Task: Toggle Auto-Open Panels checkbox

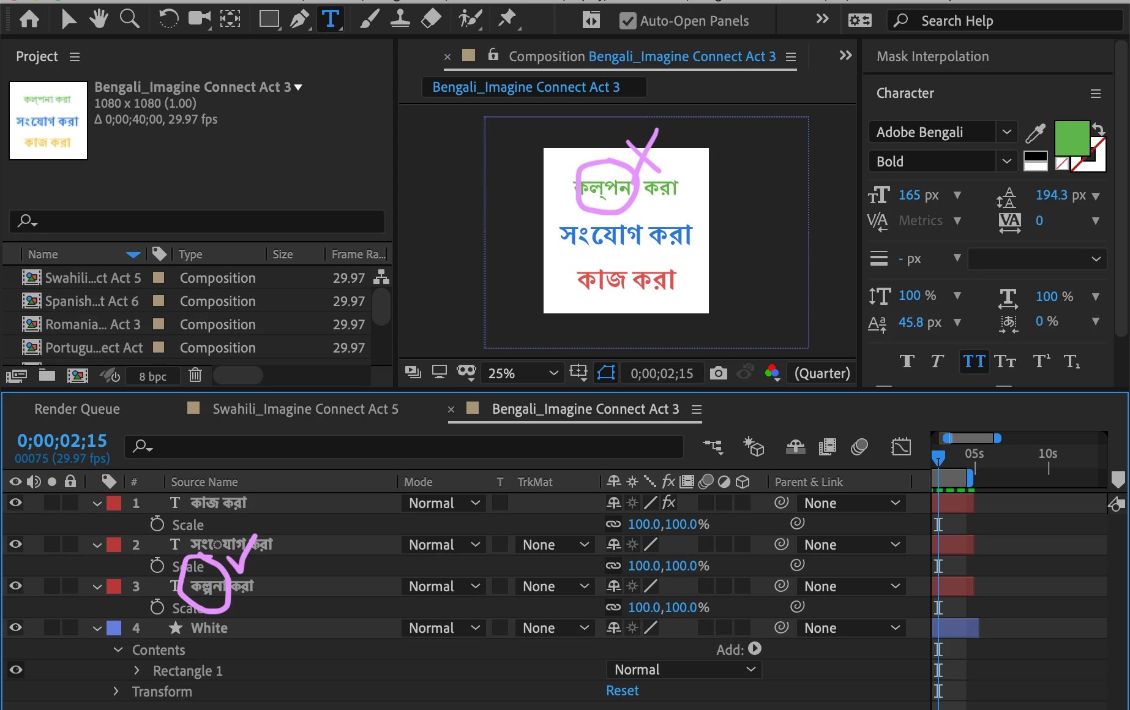Action: tap(627, 21)
